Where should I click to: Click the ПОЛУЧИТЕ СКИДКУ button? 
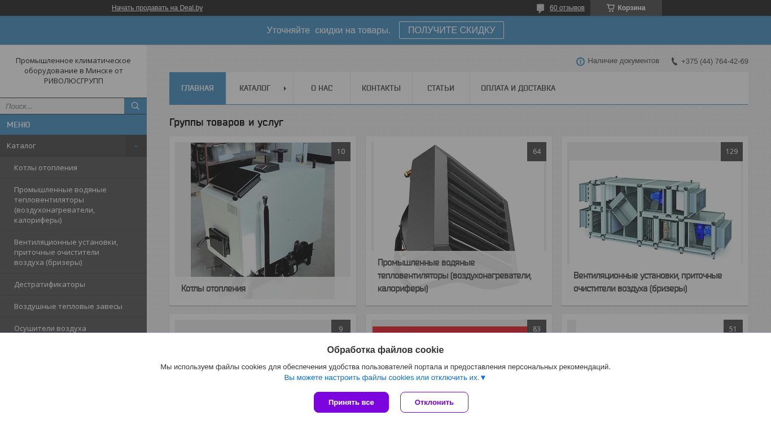coord(452,30)
